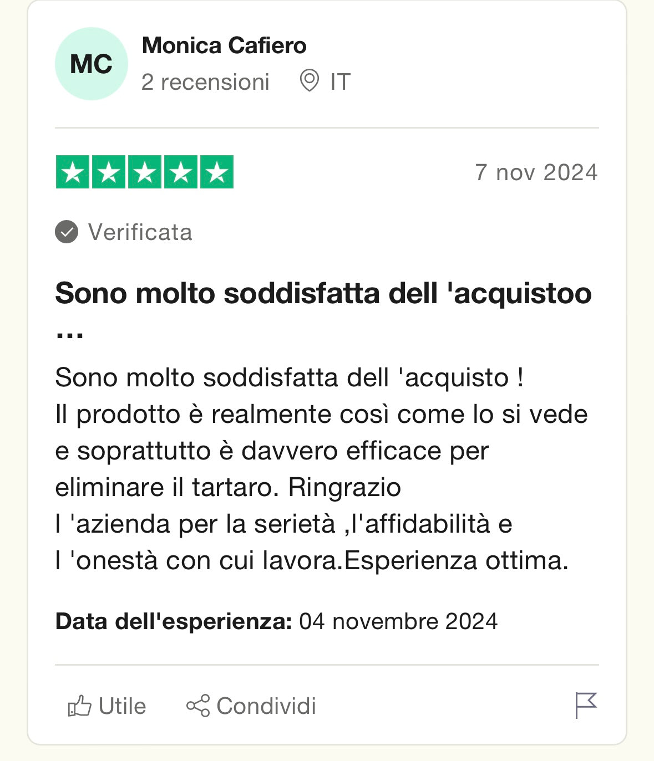
Task: Click the "Data dell'esperienza" date line
Action: click(276, 621)
